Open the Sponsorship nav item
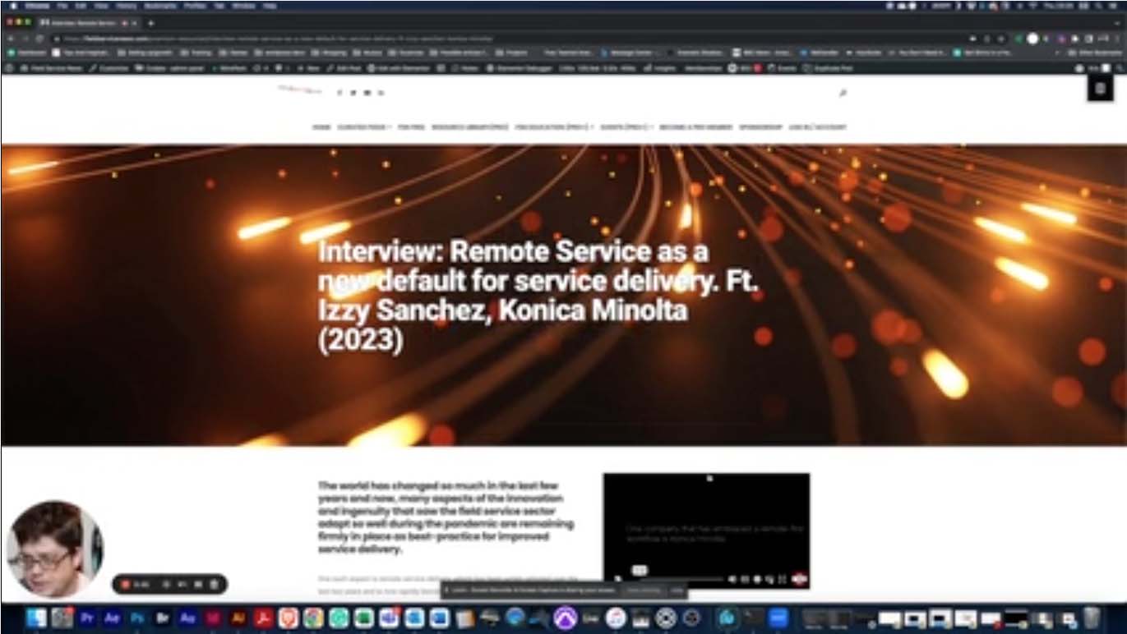Image resolution: width=1127 pixels, height=634 pixels. click(x=760, y=127)
